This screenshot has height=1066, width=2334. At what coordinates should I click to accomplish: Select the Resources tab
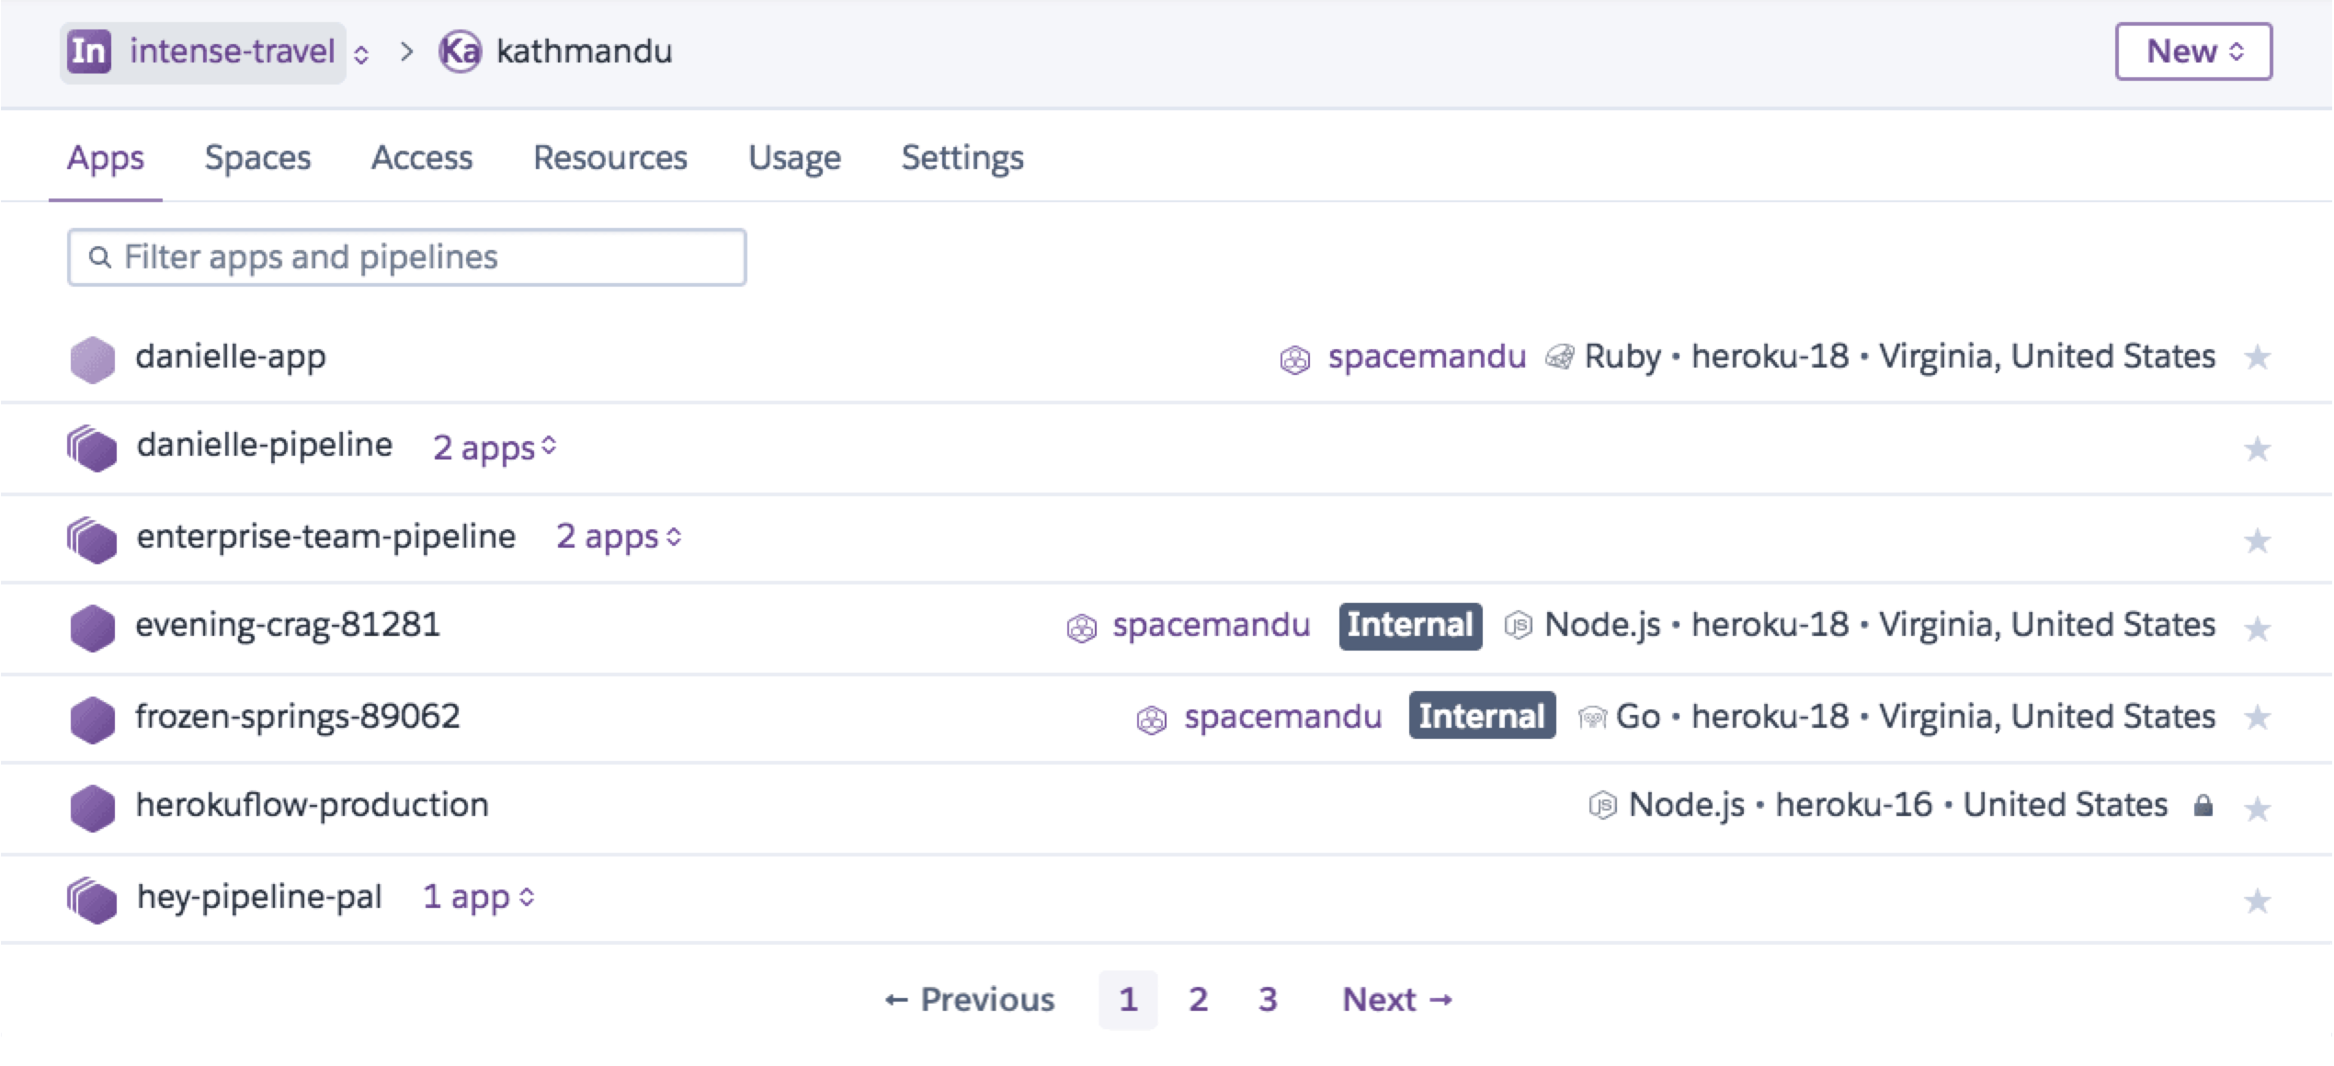tap(610, 158)
